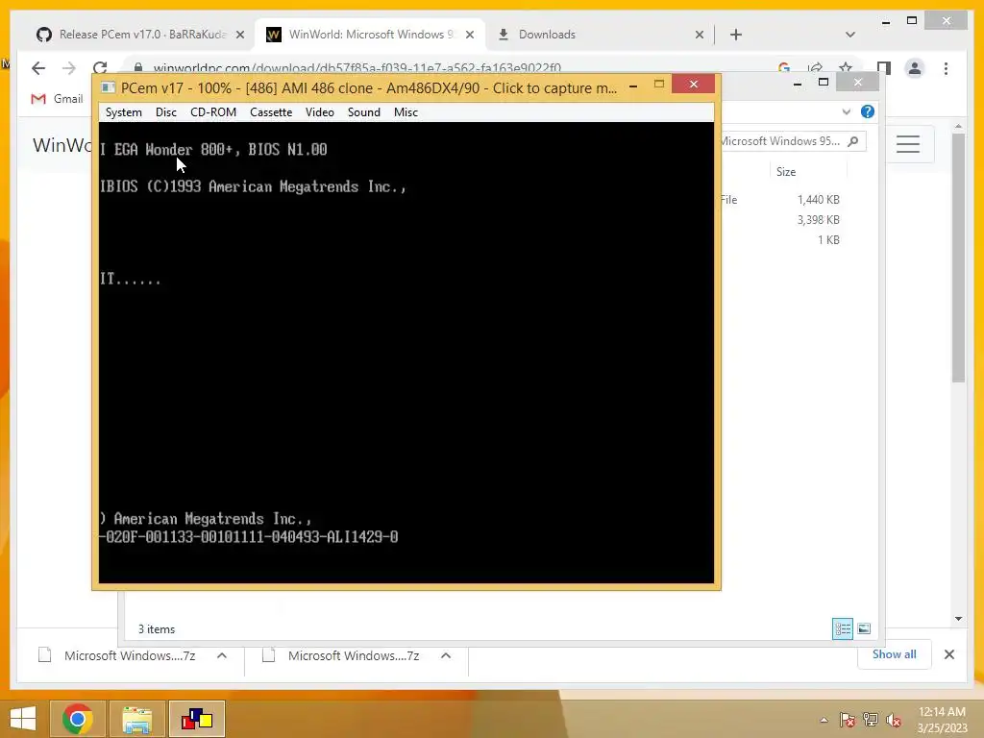Open the Video menu in PCem
The height and width of the screenshot is (738, 984).
[x=319, y=112]
